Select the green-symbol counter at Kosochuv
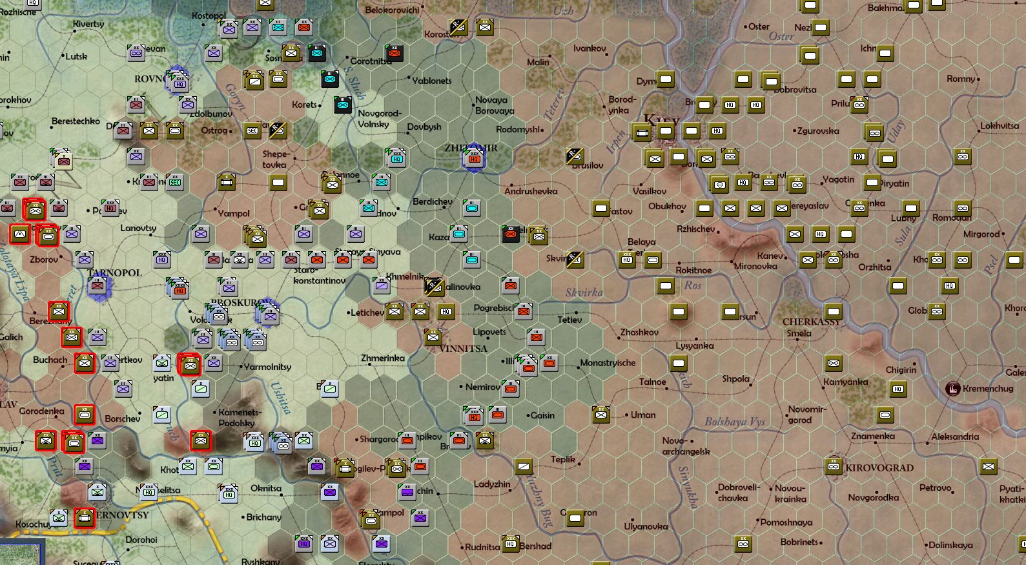1026x565 pixels. click(59, 518)
